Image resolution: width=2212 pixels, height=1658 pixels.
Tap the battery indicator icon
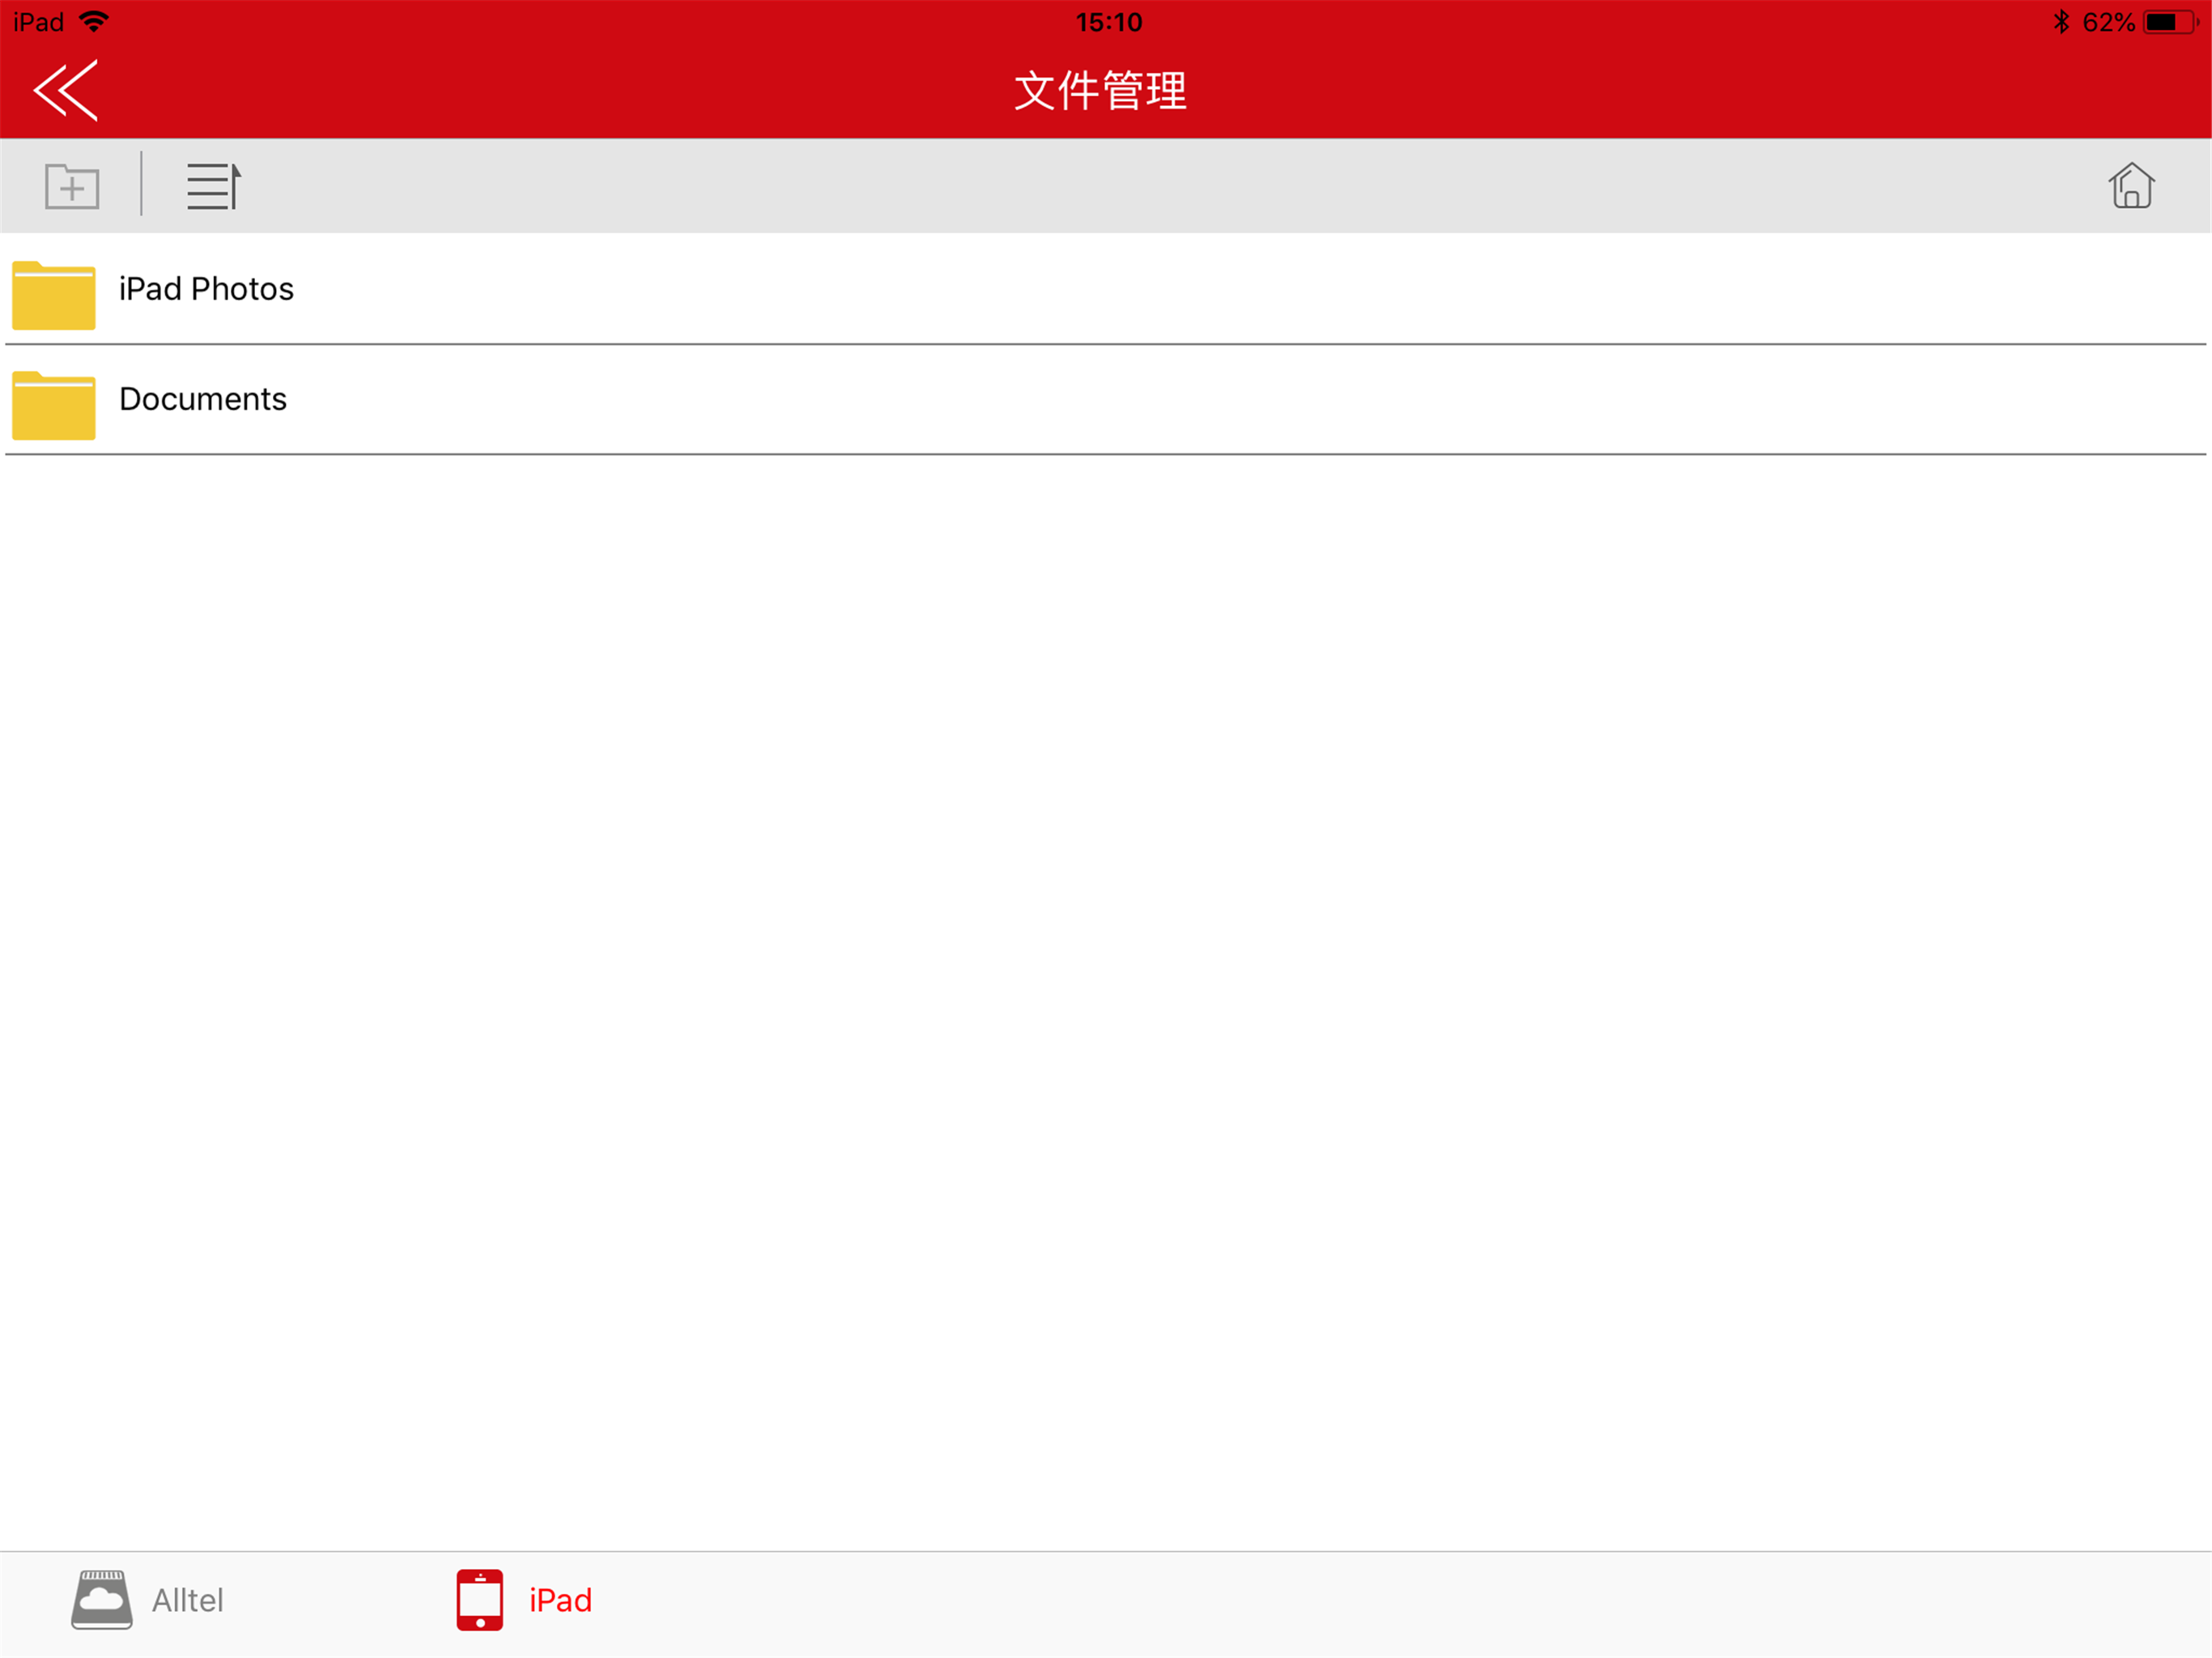(2172, 22)
